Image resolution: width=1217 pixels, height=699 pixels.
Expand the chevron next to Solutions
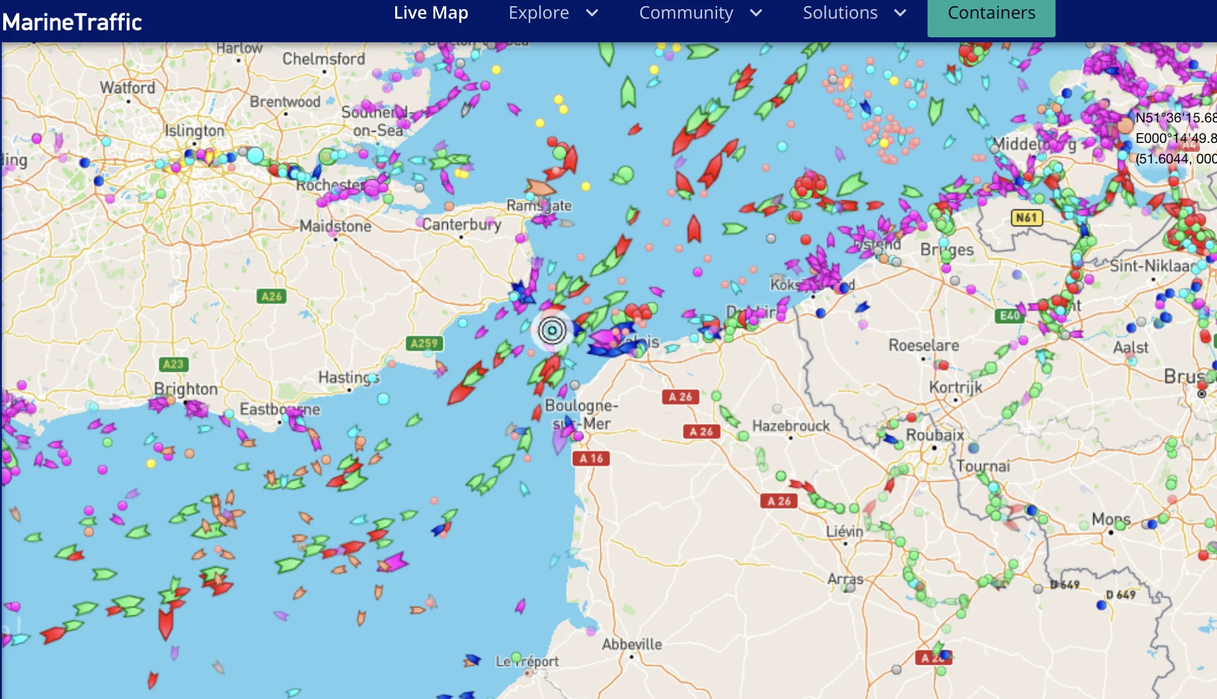[x=900, y=12]
